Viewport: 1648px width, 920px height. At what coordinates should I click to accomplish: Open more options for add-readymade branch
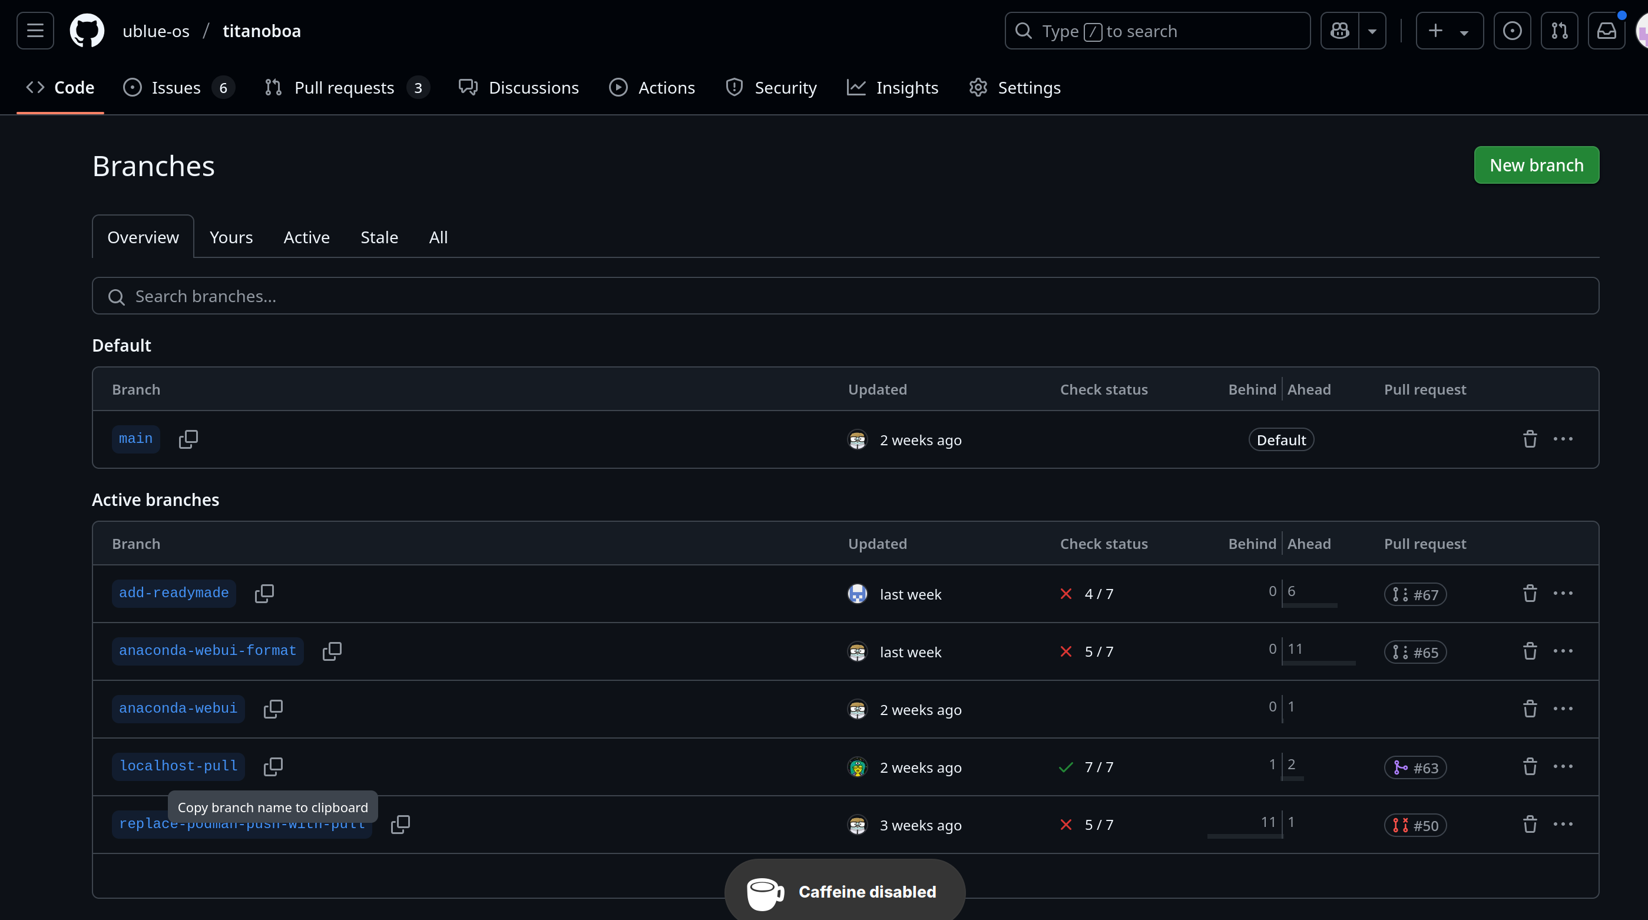(x=1563, y=593)
